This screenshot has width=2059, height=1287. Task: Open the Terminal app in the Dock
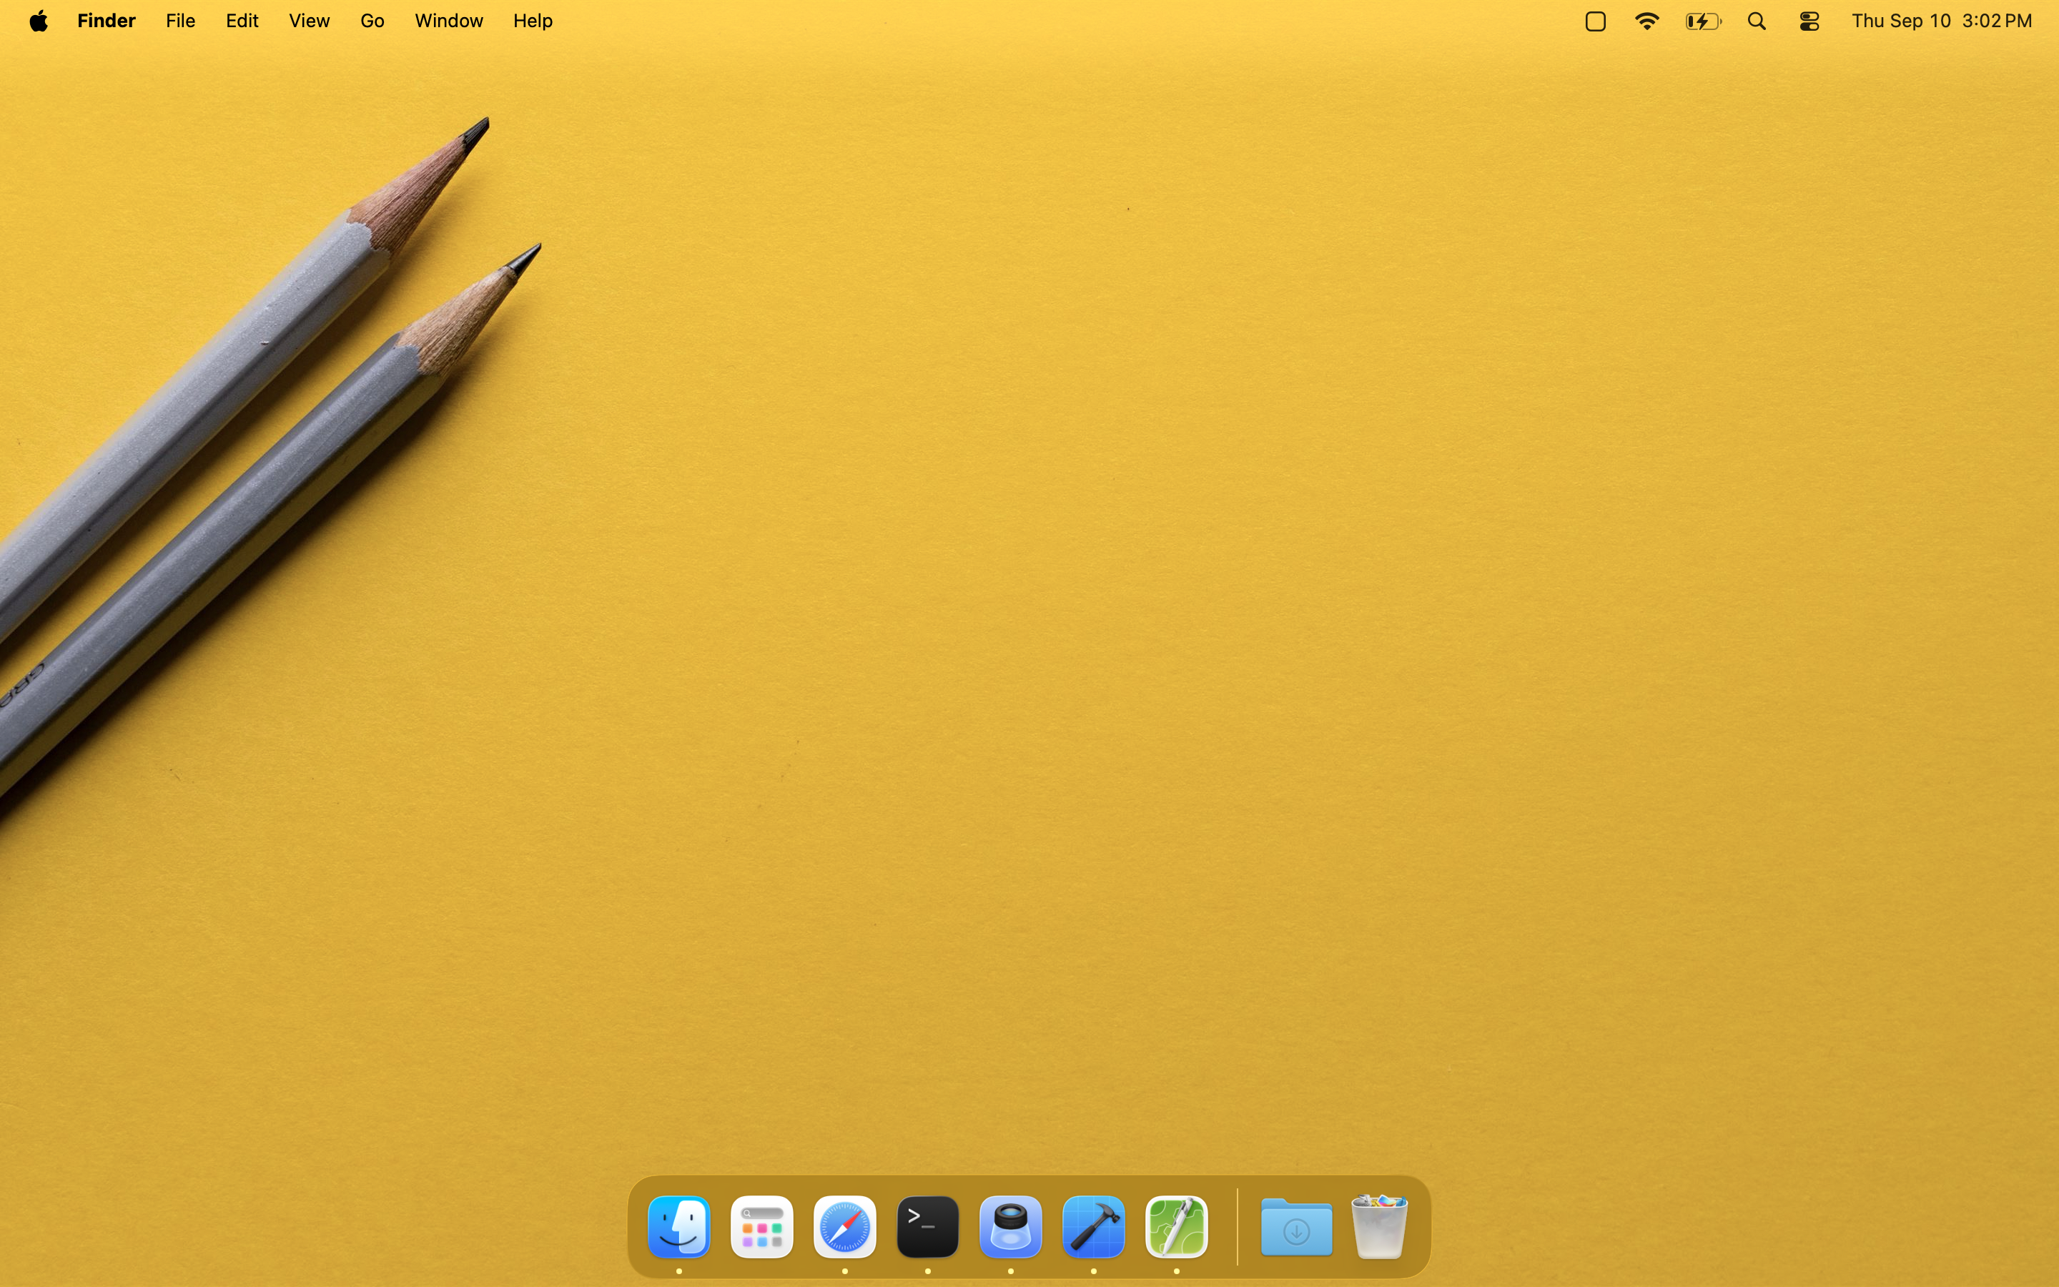pos(927,1226)
